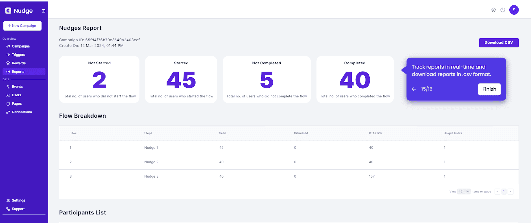This screenshot has height=223, width=531.
Task: Select page 1 in the pagination
Action: 504,191
